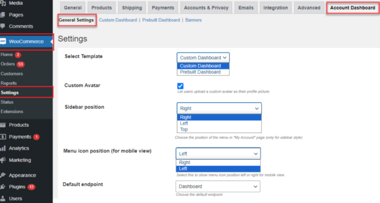
Task: Click the Plugins plug icon
Action: 3,187
